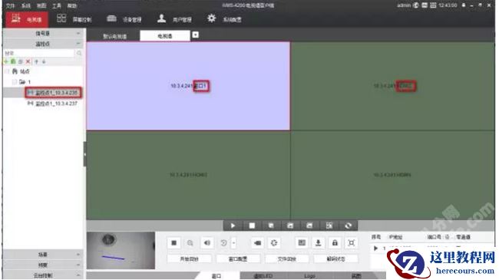Image resolution: width=499 pixels, height=280 pixels.
Task: Toggle the padlock lock icon in control panel
Action: (x=335, y=243)
